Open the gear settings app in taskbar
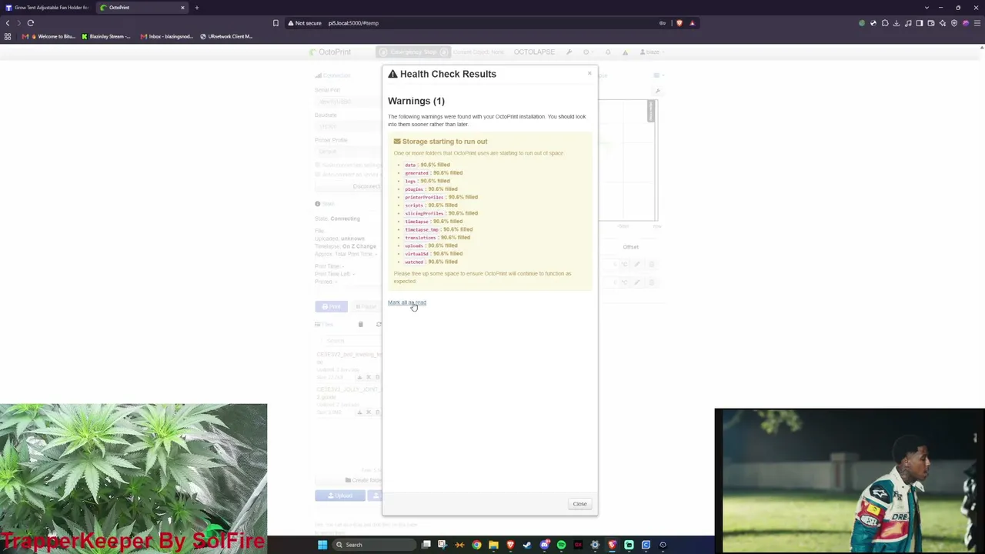 [595, 545]
